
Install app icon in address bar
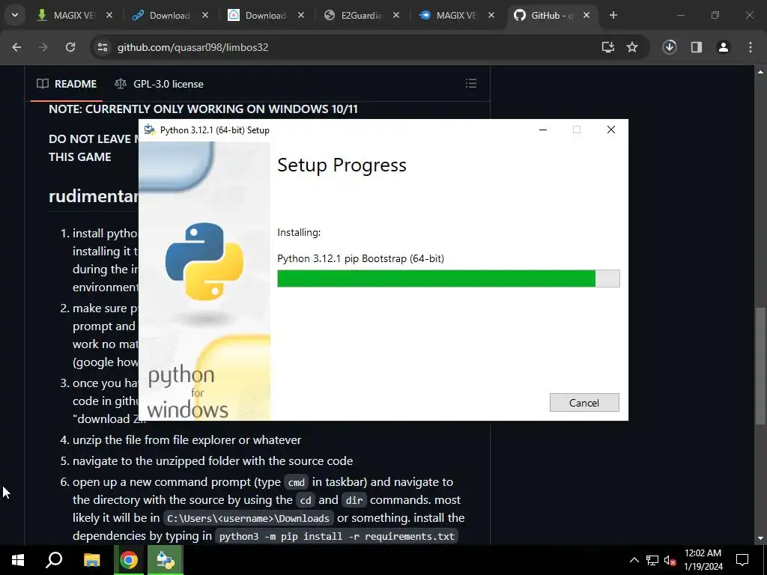(608, 47)
